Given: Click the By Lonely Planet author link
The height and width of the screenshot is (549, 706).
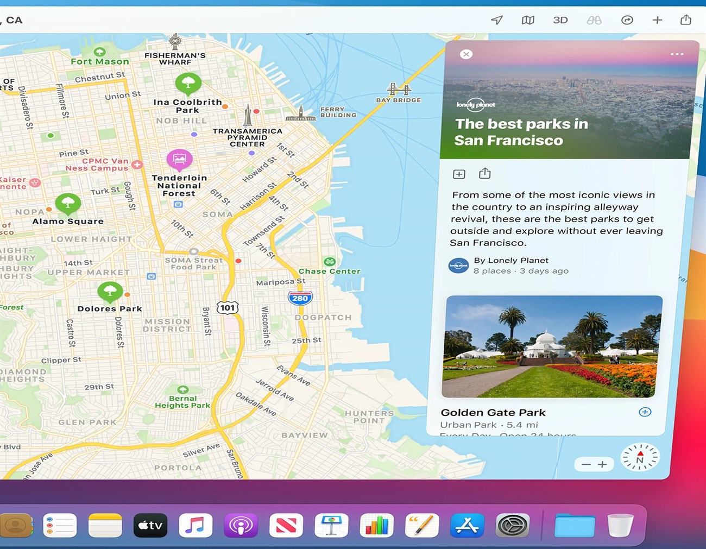Looking at the screenshot, I should [511, 261].
